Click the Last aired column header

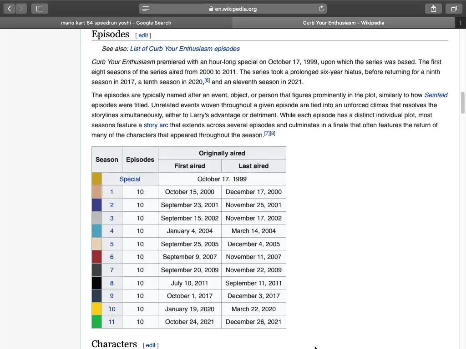point(253,166)
